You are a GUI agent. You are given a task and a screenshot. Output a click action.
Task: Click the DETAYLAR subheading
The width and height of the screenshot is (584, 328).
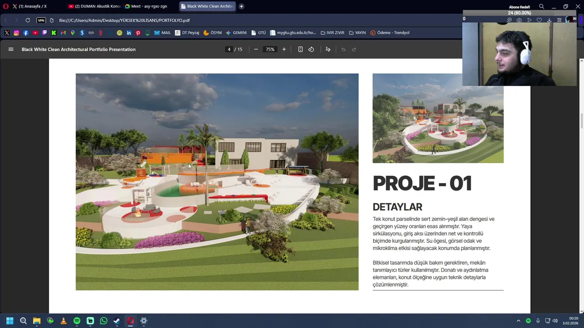pos(397,207)
